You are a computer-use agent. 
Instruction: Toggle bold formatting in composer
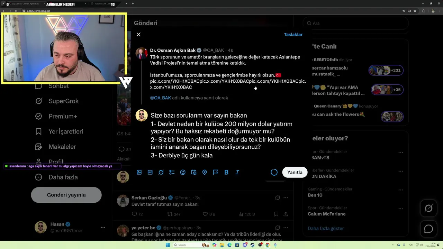226,172
